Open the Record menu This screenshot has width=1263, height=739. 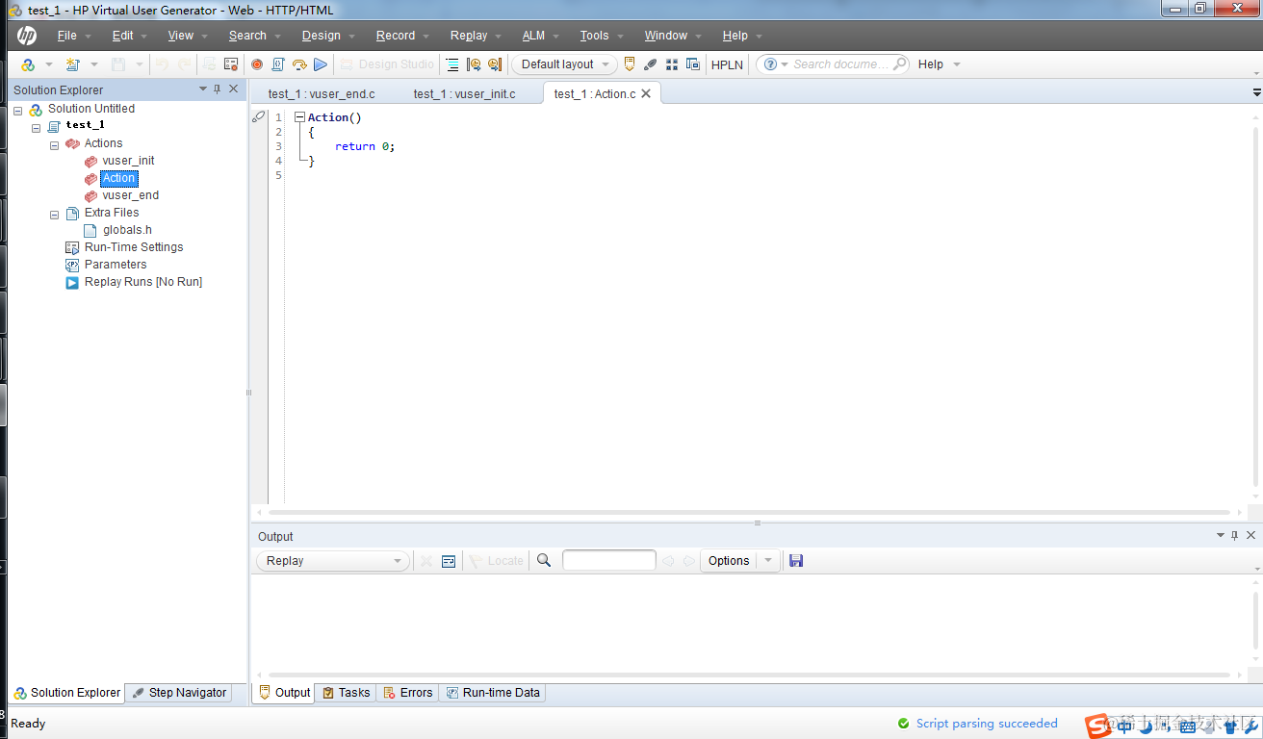(x=396, y=36)
